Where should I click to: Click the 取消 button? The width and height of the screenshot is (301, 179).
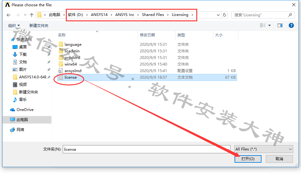click(x=279, y=159)
